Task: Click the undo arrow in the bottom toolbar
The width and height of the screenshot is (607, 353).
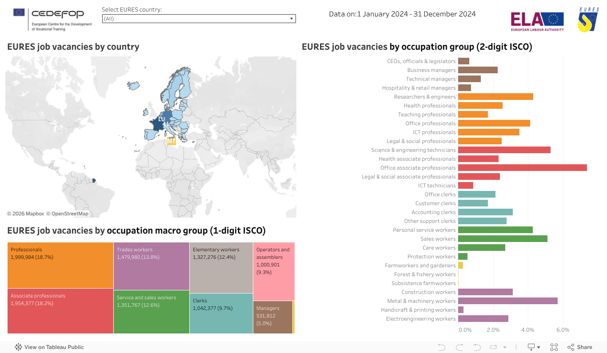Action: coord(441,347)
